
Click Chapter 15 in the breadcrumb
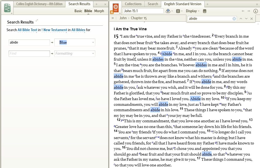pyautogui.click(x=139, y=18)
